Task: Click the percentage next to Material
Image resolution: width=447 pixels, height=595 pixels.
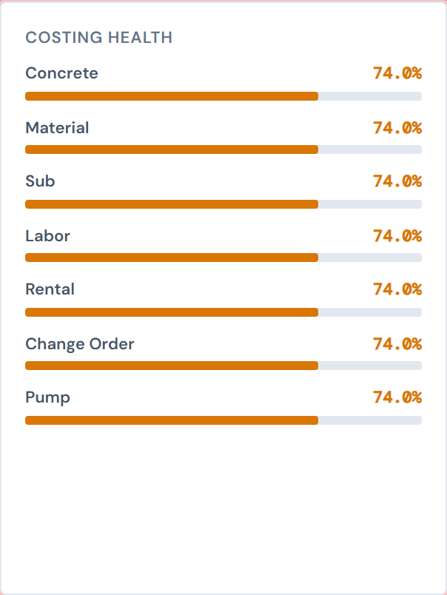Action: pyautogui.click(x=398, y=127)
